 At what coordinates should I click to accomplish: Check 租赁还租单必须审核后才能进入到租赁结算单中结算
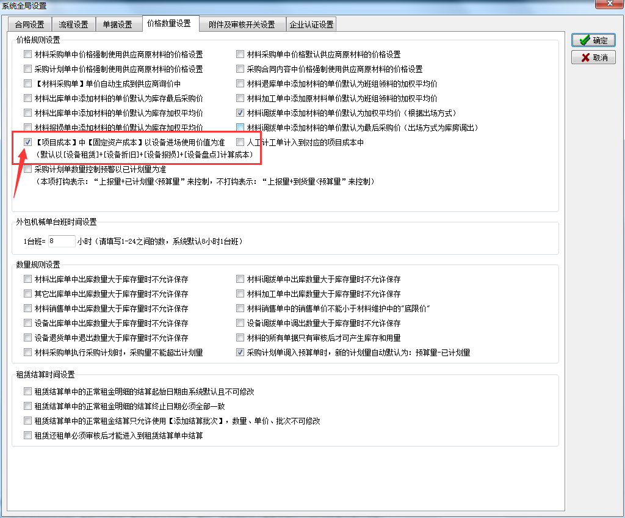(27, 436)
